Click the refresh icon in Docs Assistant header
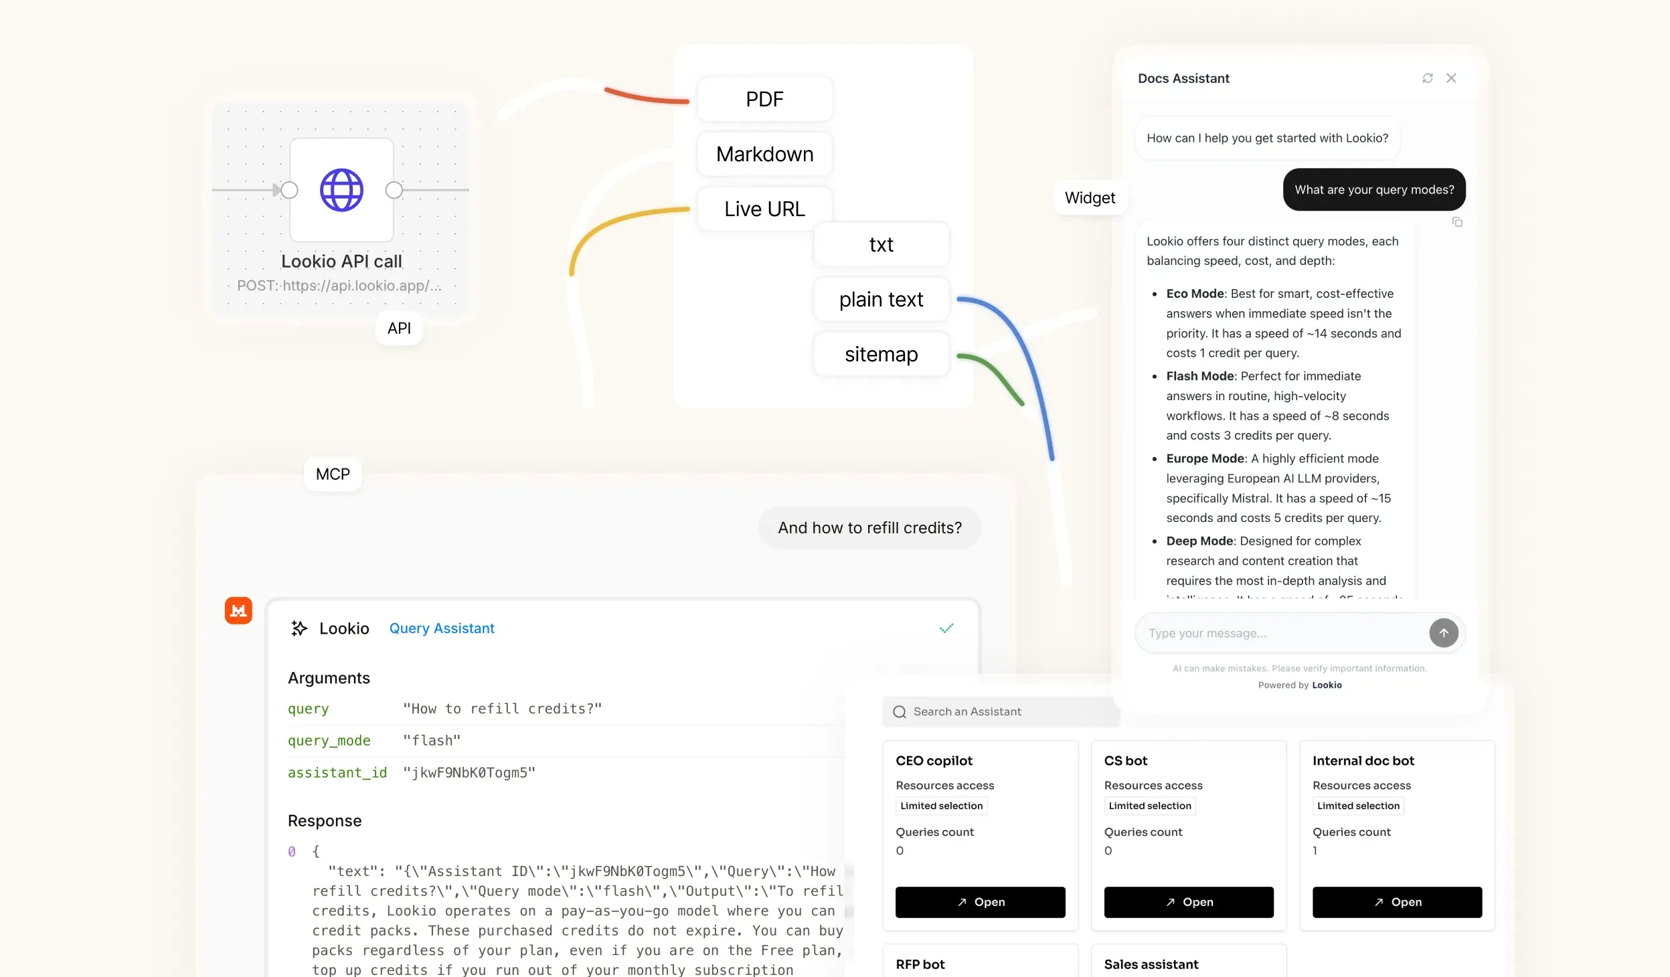 tap(1428, 78)
